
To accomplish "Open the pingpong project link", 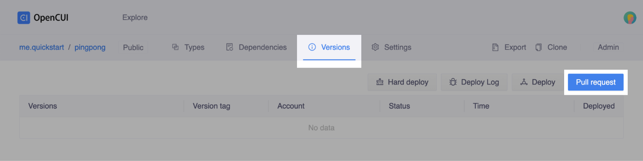I will click(x=90, y=47).
